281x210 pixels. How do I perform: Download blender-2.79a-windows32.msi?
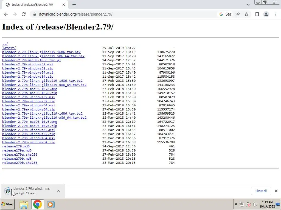coord(29,97)
